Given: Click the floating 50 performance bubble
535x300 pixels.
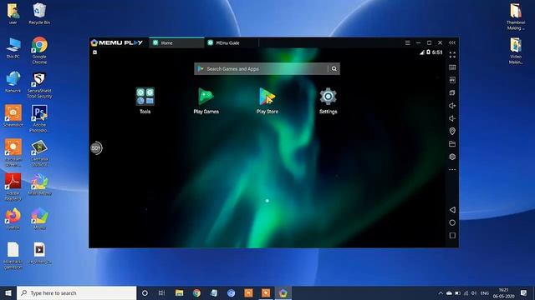Looking at the screenshot, I should (96, 148).
